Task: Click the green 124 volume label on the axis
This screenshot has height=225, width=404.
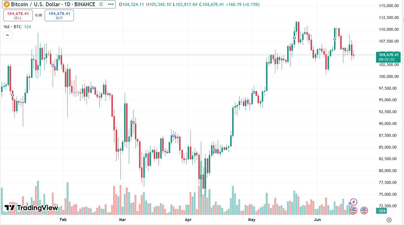Action: (382, 211)
